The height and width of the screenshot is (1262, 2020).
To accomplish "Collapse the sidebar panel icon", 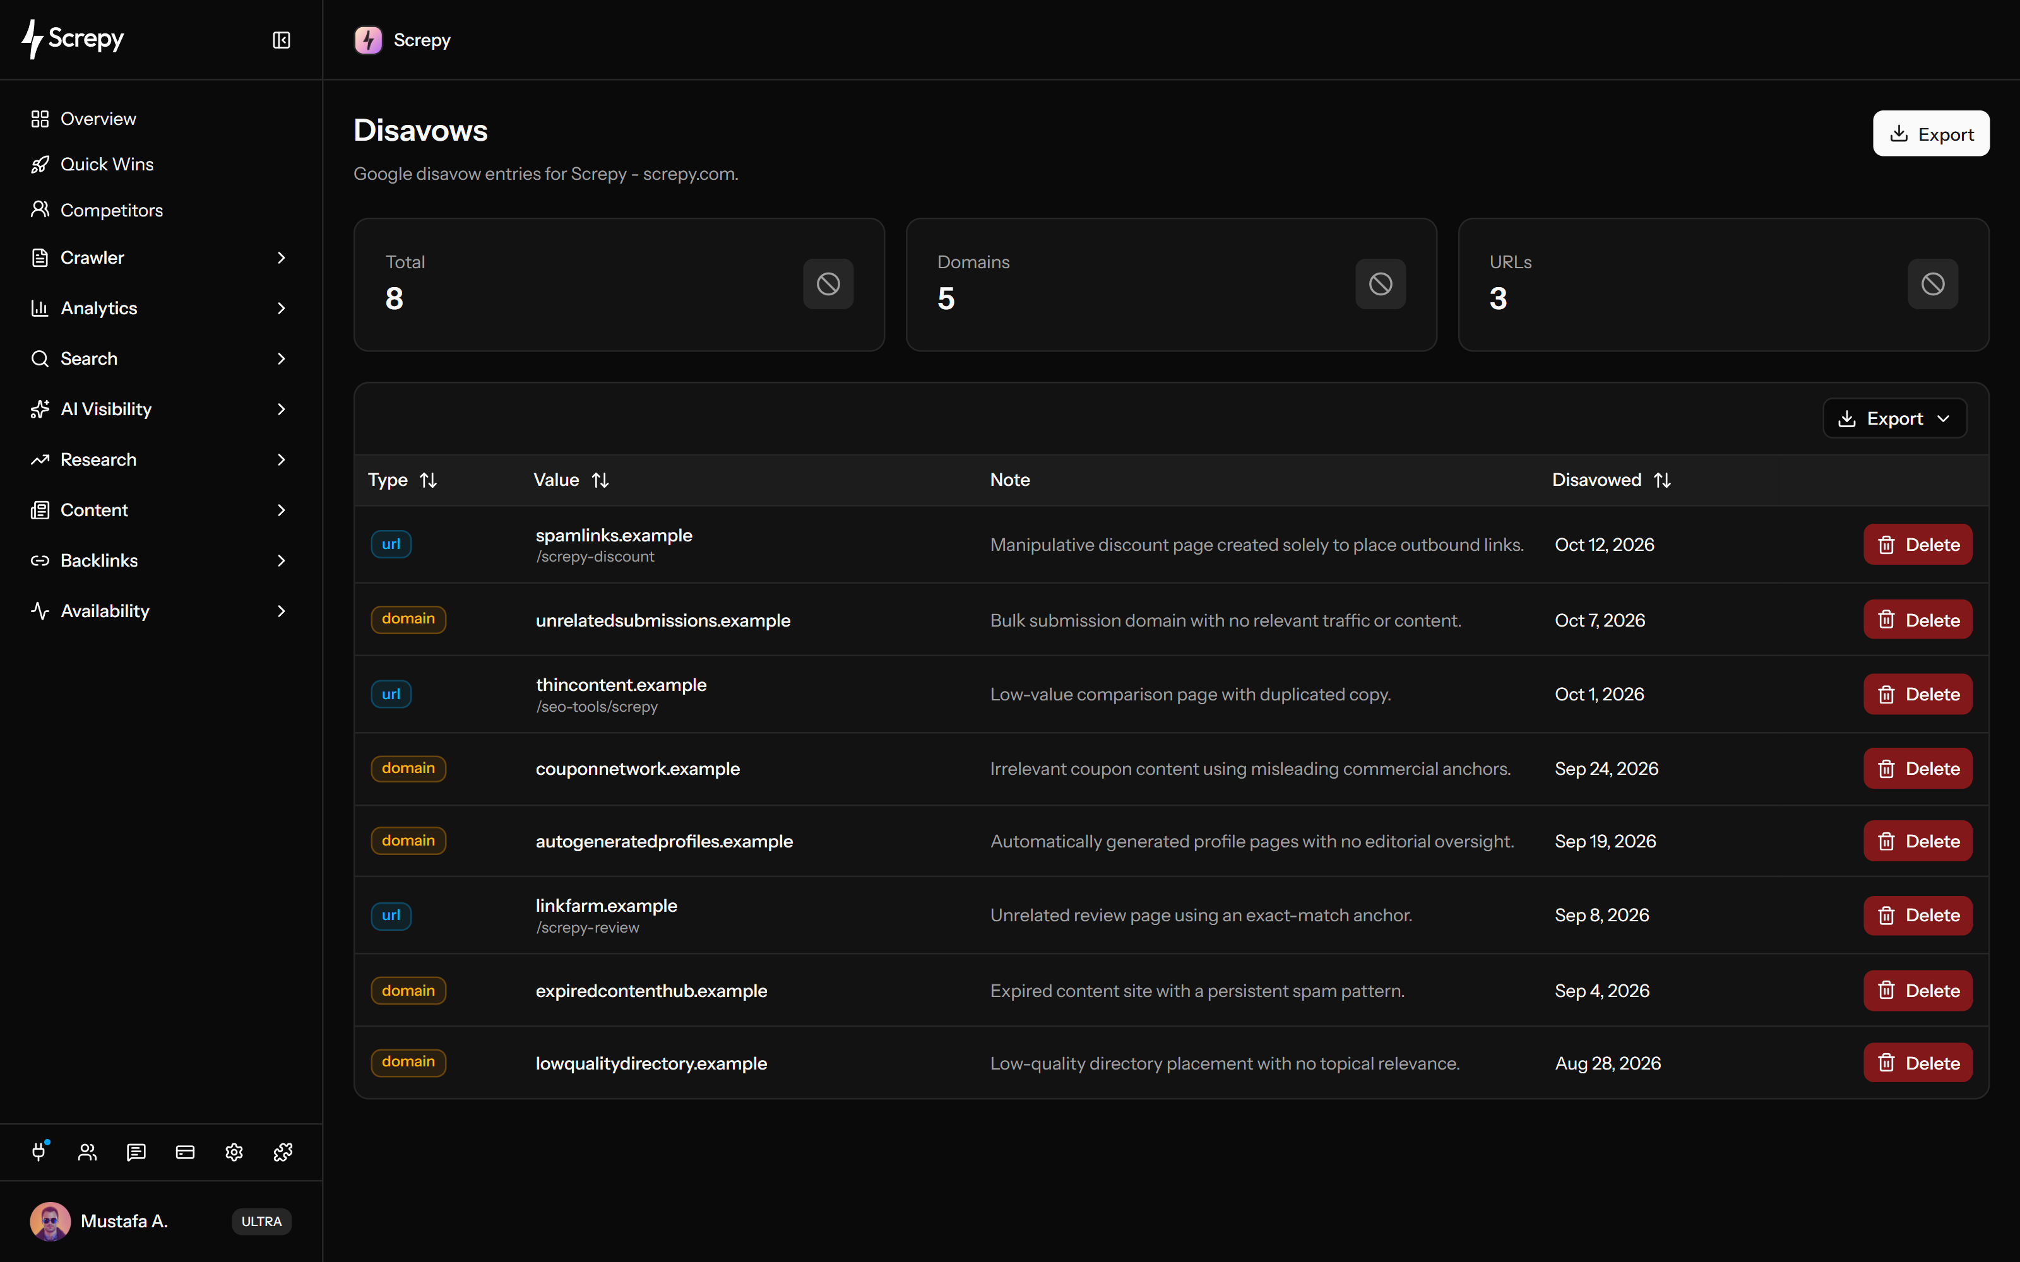I will click(x=282, y=40).
